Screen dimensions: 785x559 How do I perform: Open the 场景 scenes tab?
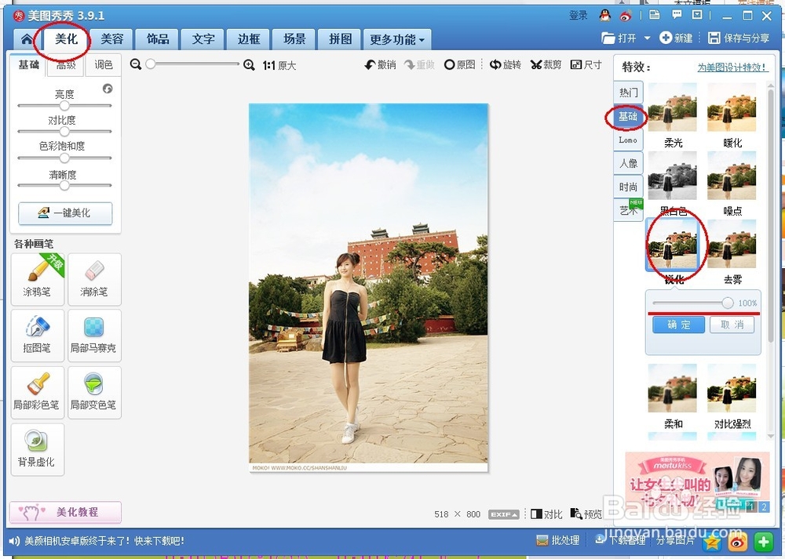pyautogui.click(x=294, y=39)
